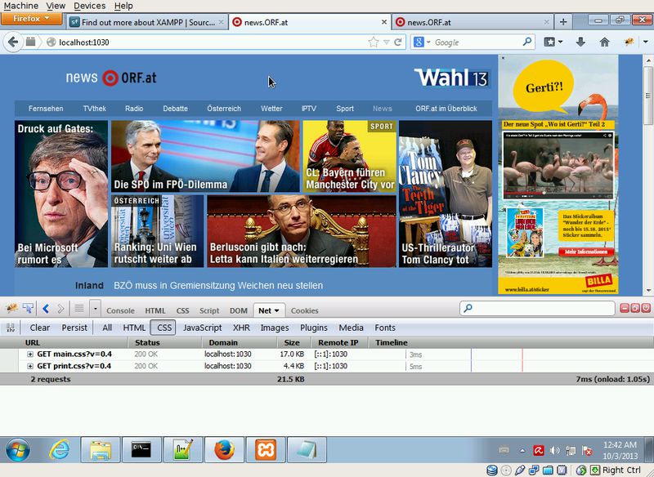Click the Firebug search input field
654x477 pixels.
click(541, 309)
